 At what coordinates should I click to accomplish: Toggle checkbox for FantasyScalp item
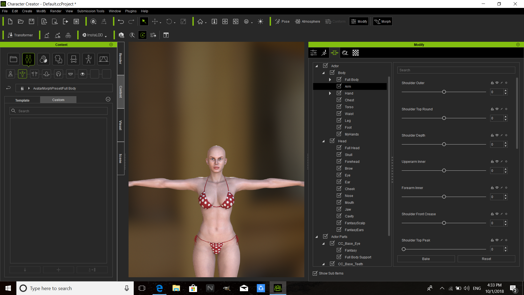point(338,223)
